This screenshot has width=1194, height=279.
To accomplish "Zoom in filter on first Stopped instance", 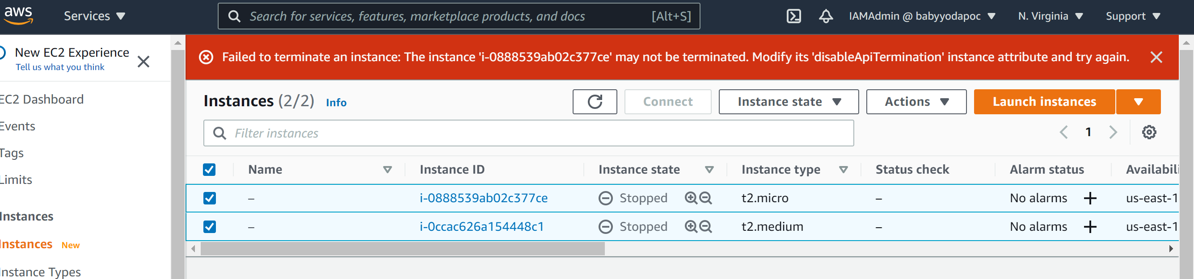I will pos(691,198).
